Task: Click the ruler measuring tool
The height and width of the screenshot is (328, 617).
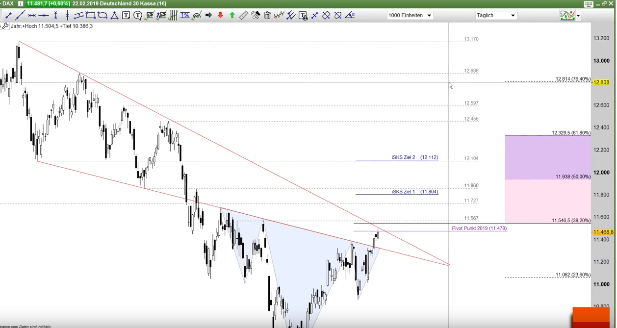Action: click(244, 15)
